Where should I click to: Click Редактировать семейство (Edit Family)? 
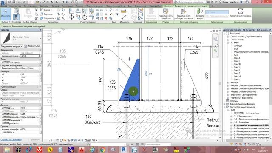[166, 14]
